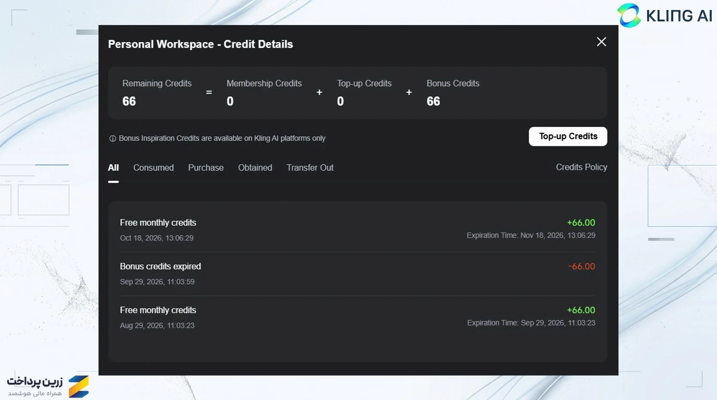Click the Sep 29, 2026, 11:03:59 timestamp
Screen dimensions: 717x400
pyautogui.click(x=157, y=282)
